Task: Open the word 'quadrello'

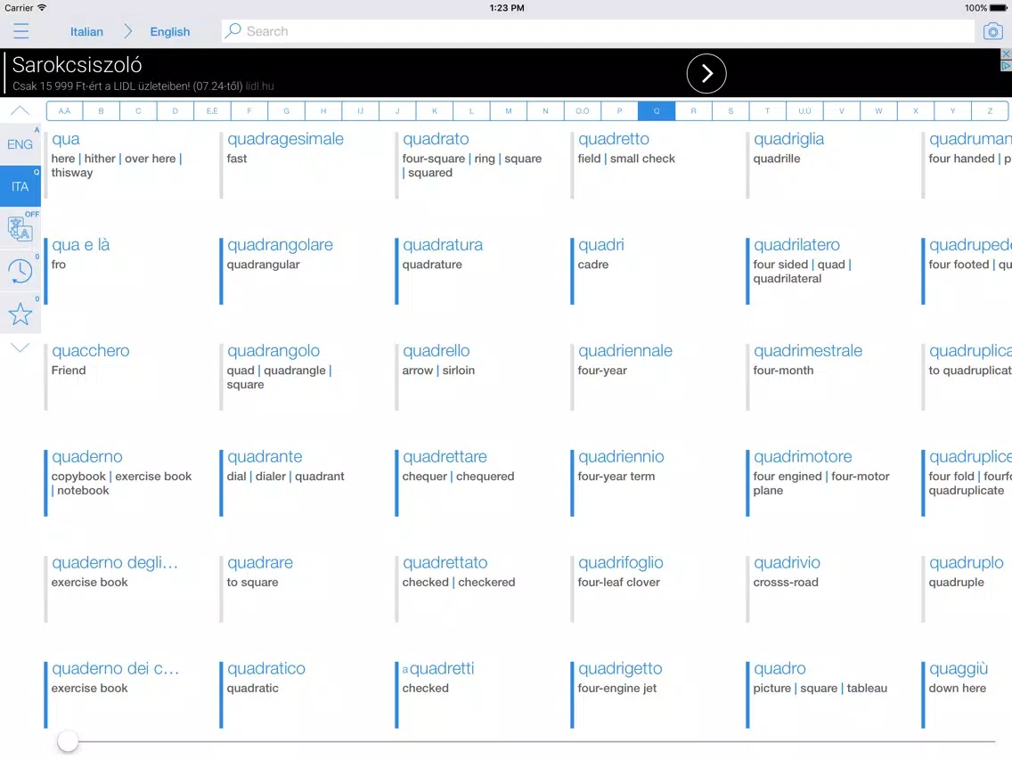Action: pos(437,350)
